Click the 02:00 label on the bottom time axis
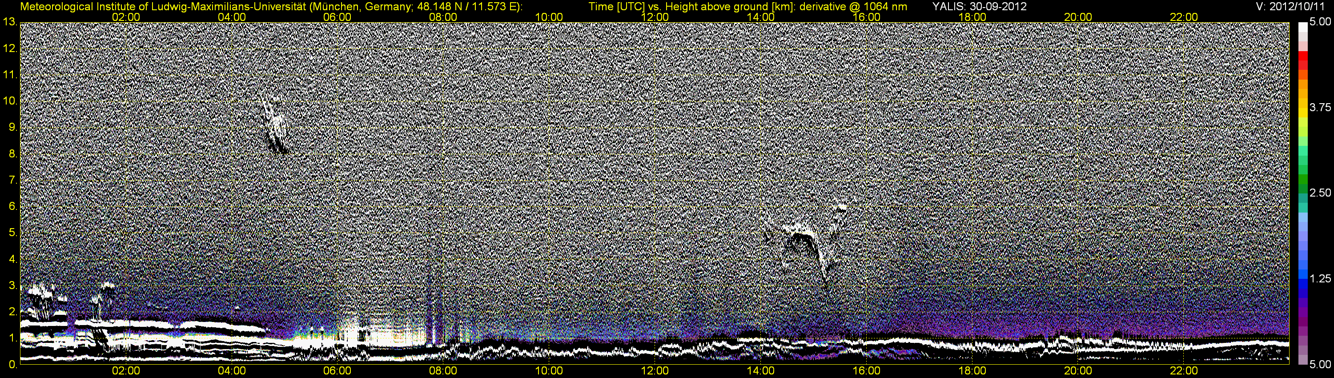1334x378 pixels. pos(126,371)
